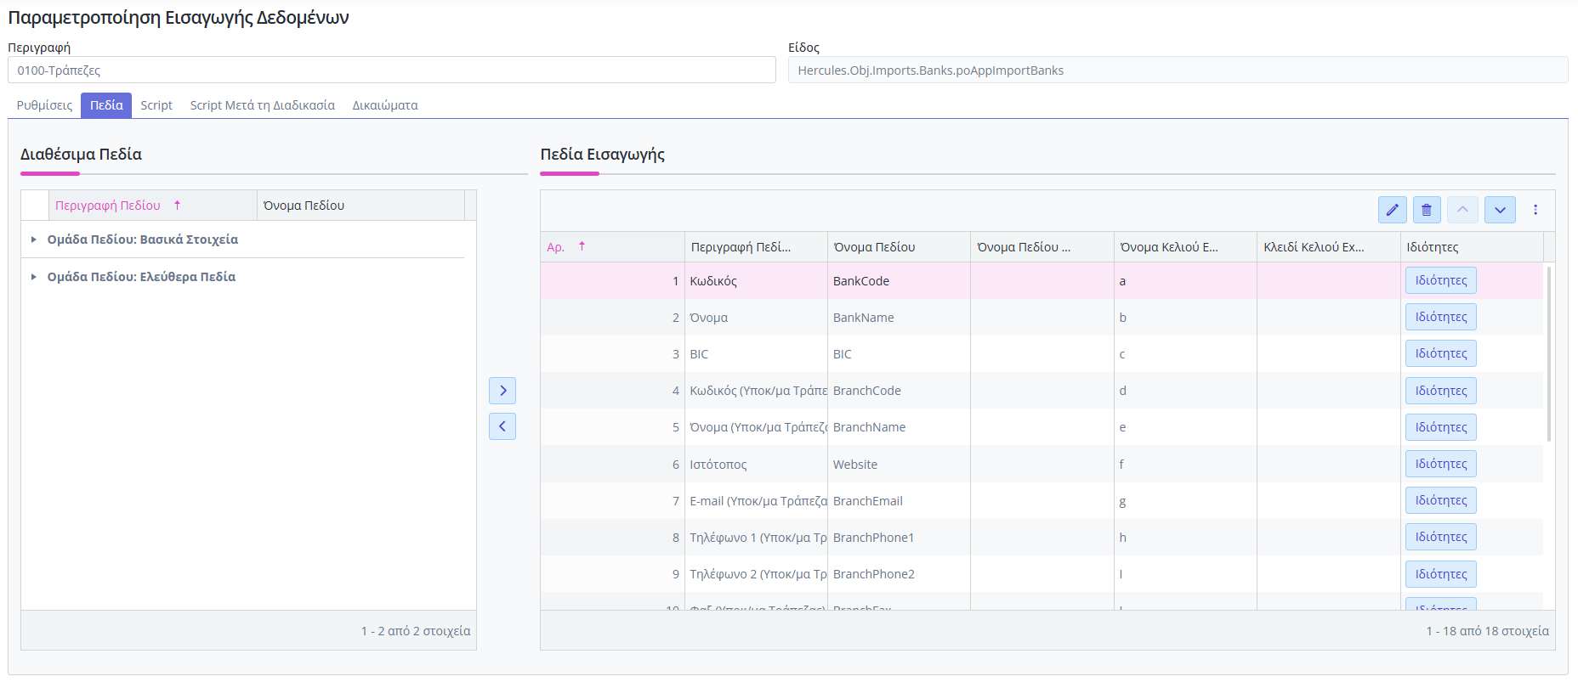Click Ιδιότητες button for Website row
1578x682 pixels.
click(1441, 464)
